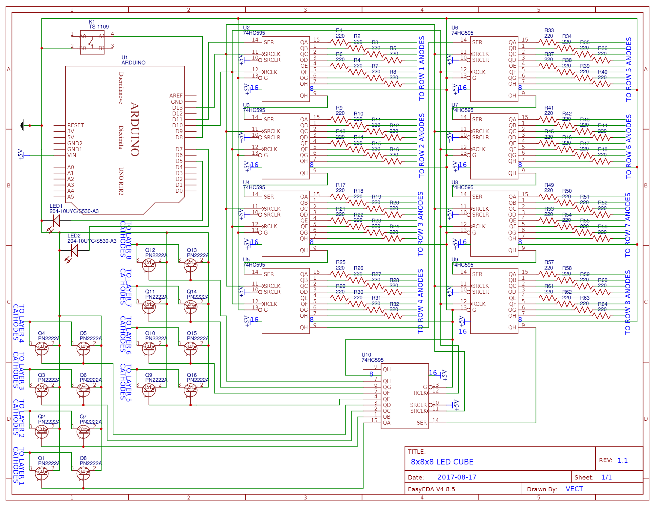Click resistor R1 zigzag symbol

pyautogui.click(x=339, y=43)
